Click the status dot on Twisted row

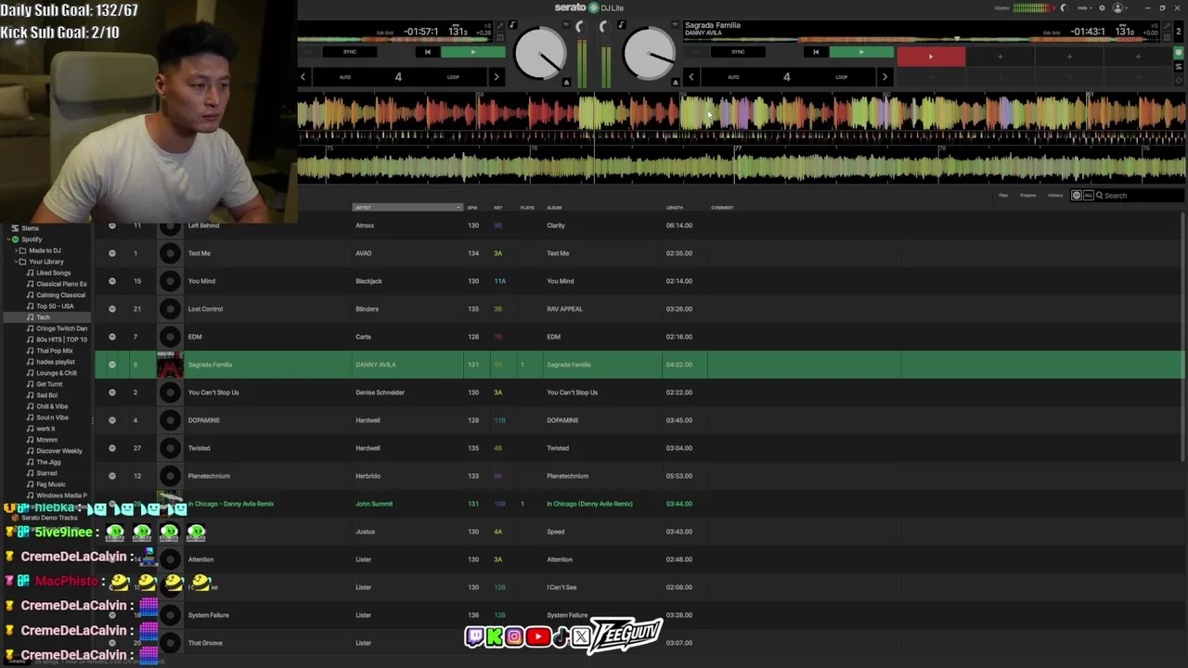(112, 448)
